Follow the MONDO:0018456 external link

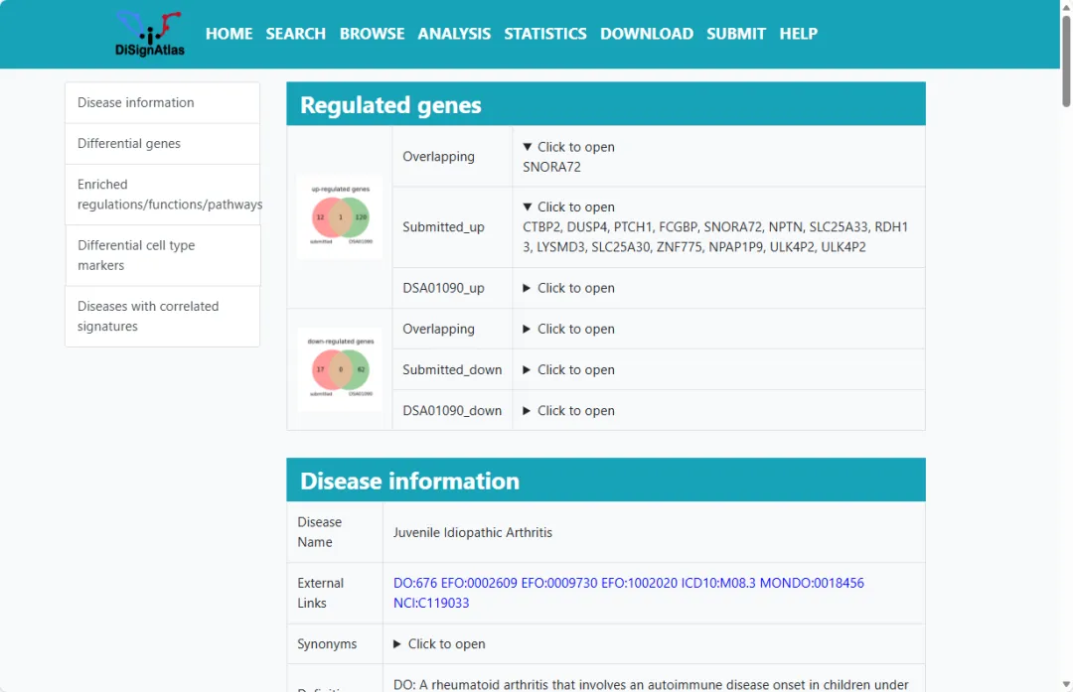click(812, 583)
